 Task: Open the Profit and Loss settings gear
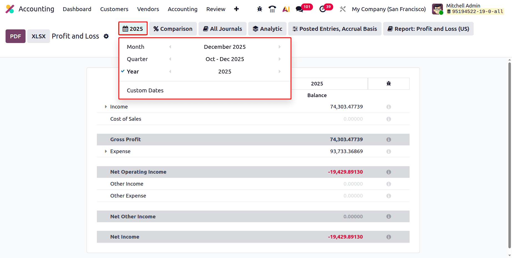point(106,36)
